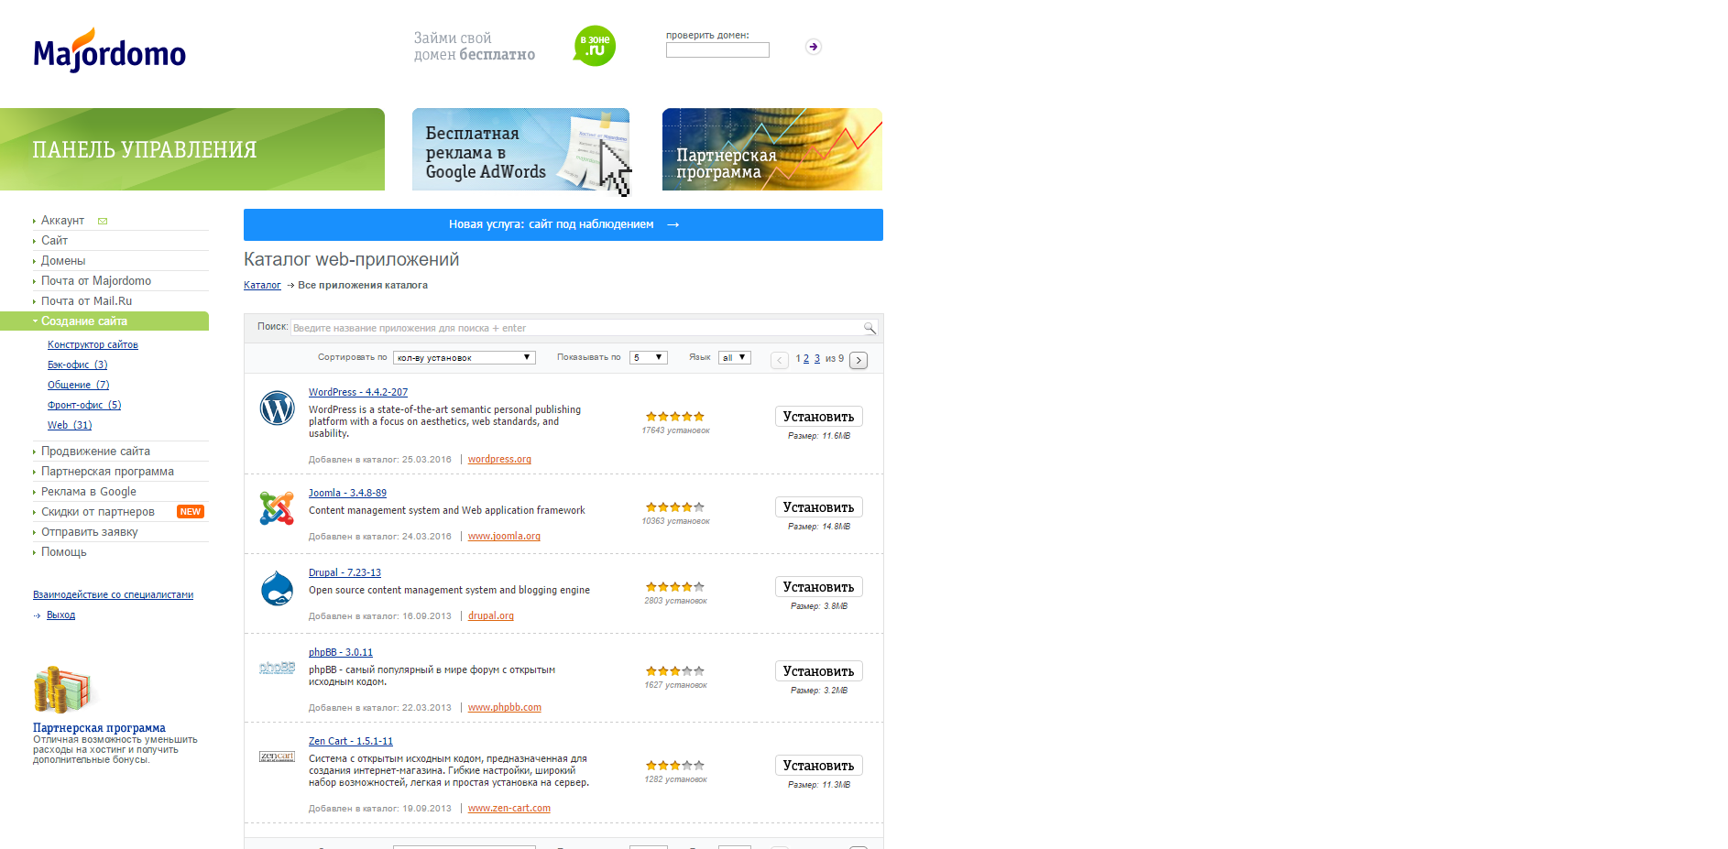1728x849 pixels.
Task: Click the Joomla logo icon
Action: (277, 508)
